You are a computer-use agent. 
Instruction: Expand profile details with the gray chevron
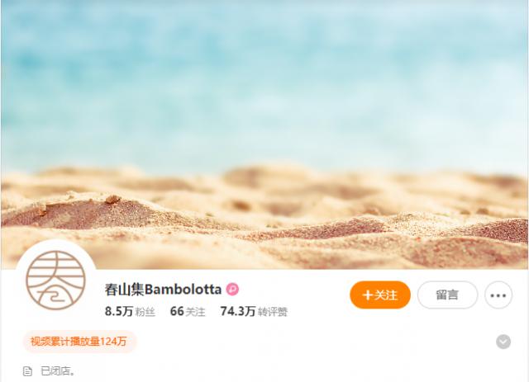click(503, 342)
